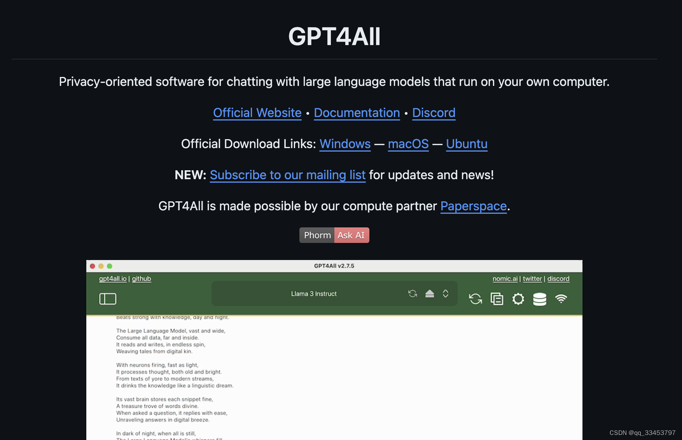Click the twitter link in app header
The image size is (682, 440).
click(532, 279)
